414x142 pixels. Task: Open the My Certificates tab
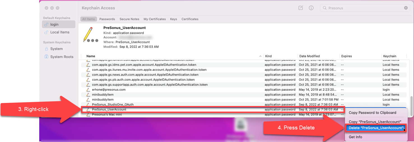[x=155, y=19]
